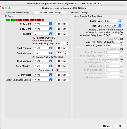Toggle Enable Blanking switch
127x129 pixels.
(x=34, y=41)
